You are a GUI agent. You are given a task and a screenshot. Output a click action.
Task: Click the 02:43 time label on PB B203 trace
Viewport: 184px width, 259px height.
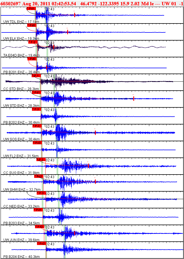[50, 211]
